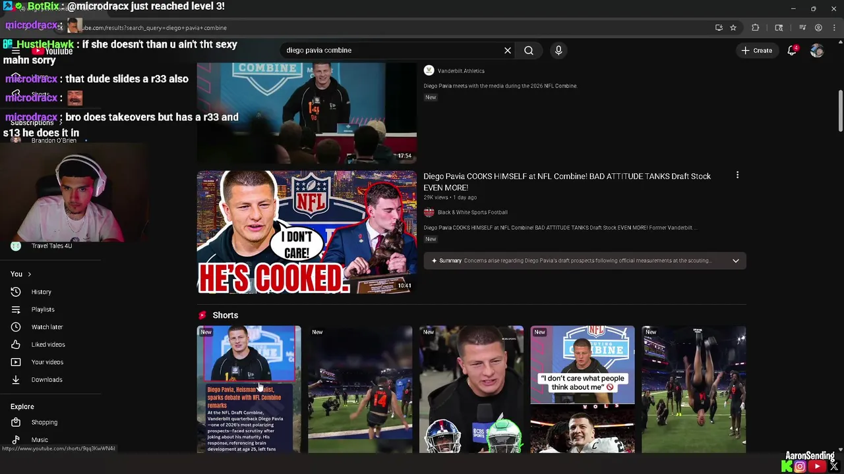Open the Short captioned I don't care what people think
Viewport: 844px width, 474px height.
point(583,389)
